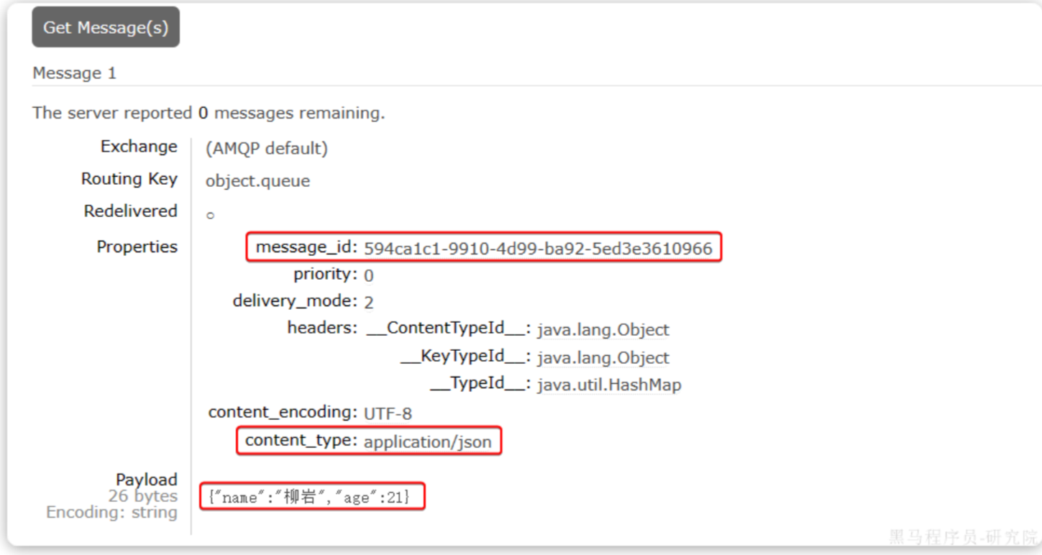Click the (AMQP default) exchange value
This screenshot has width=1042, height=555.
(x=267, y=149)
